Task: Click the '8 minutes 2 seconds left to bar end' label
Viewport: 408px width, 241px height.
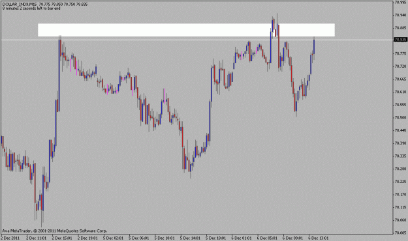Action: pos(31,8)
